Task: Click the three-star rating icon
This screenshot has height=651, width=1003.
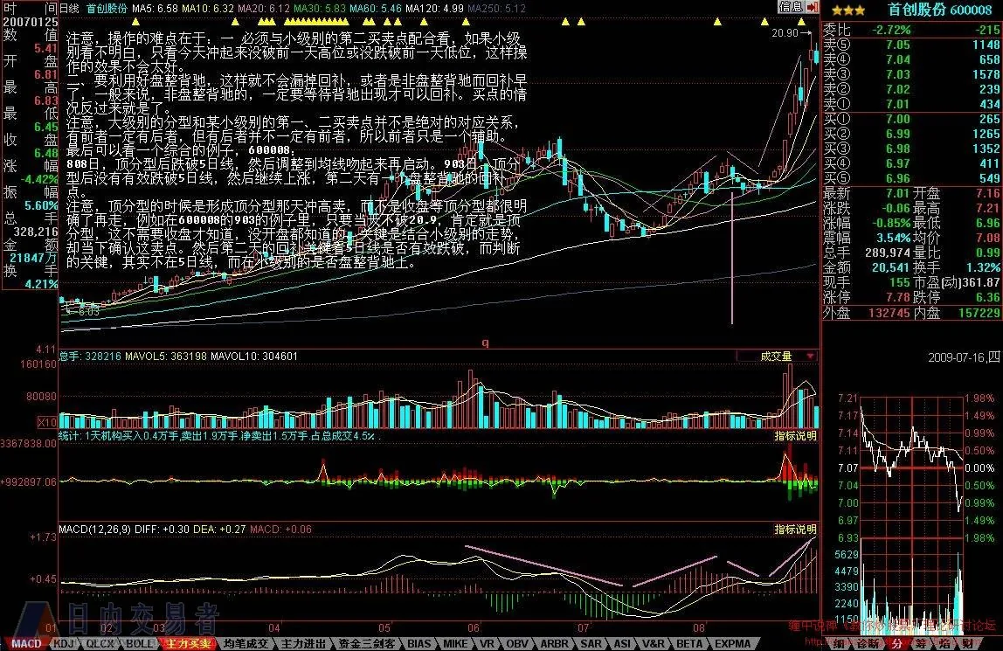Action: [848, 10]
